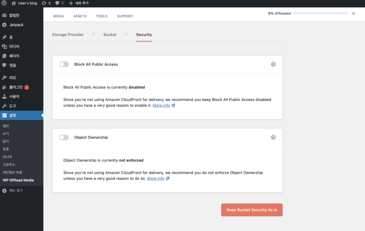
Task: Click the 외모 appearance brush icon
Action: click(x=4, y=78)
